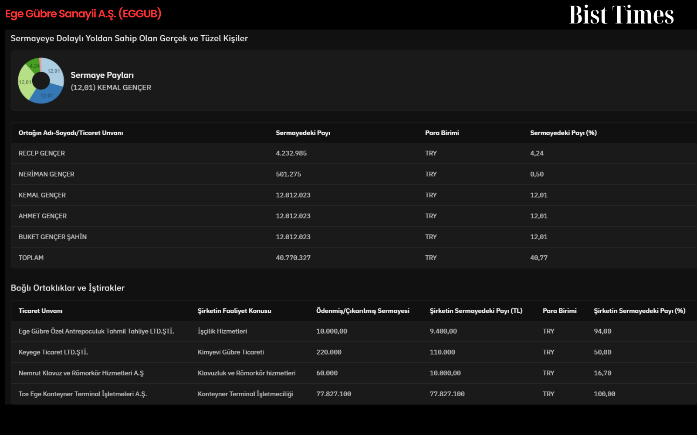Click the 4.232.985 share value
The width and height of the screenshot is (697, 435).
(291, 153)
